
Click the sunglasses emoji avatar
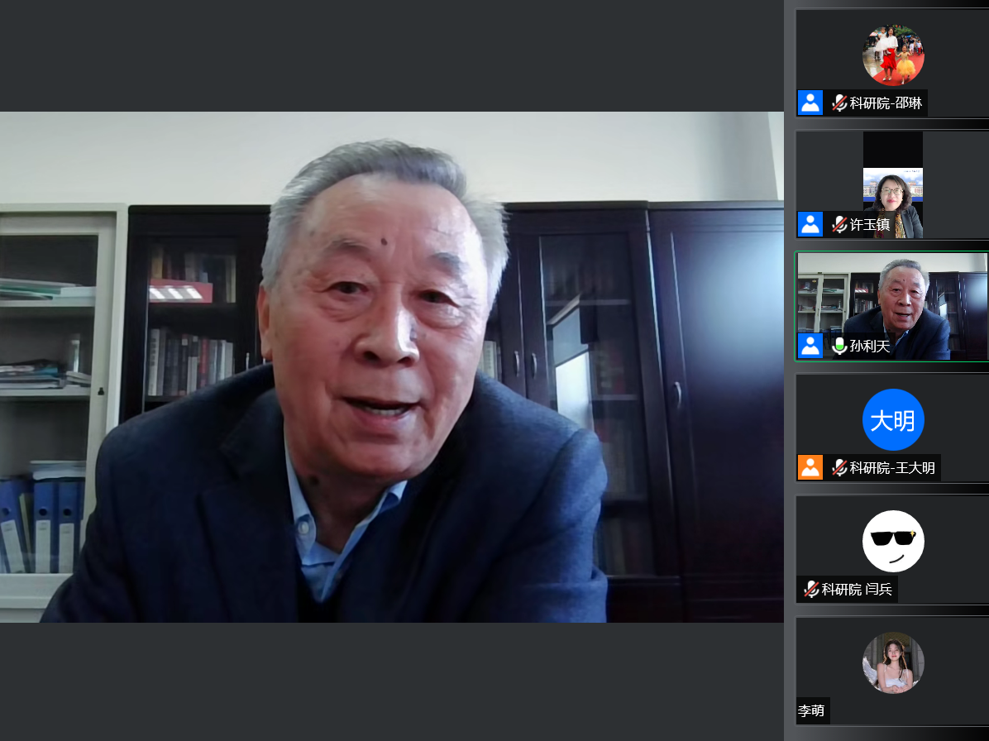click(893, 541)
